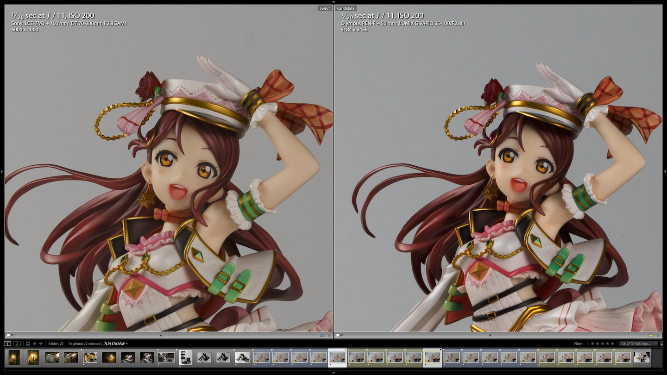Screen dimensions: 667x375
Task: Click the 'Candidate' label on right pane
Action: 346,8
